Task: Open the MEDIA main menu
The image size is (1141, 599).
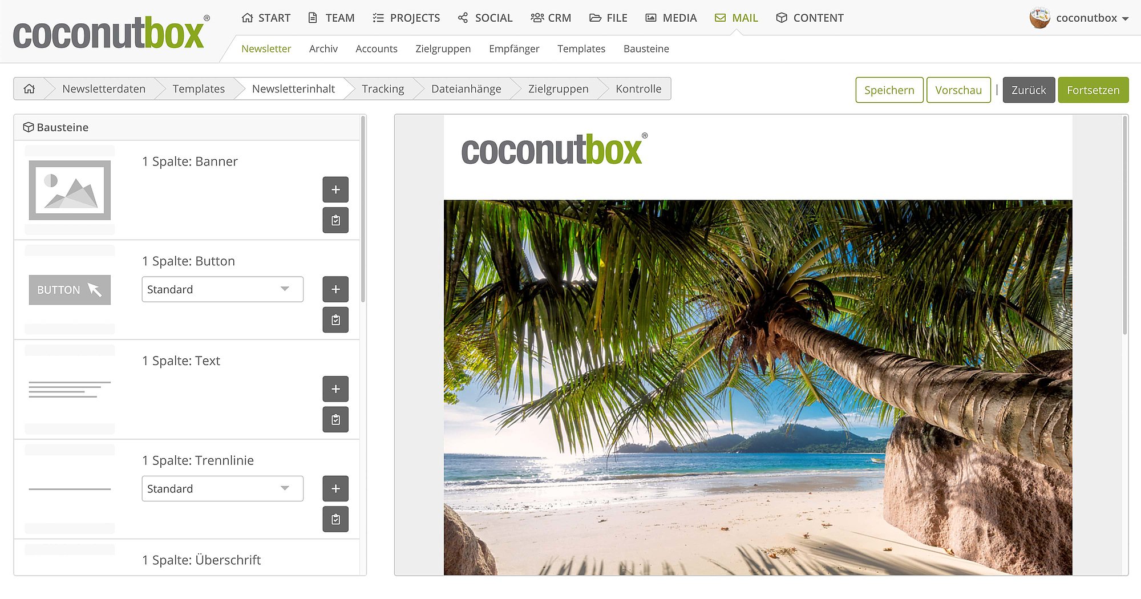Action: coord(671,18)
